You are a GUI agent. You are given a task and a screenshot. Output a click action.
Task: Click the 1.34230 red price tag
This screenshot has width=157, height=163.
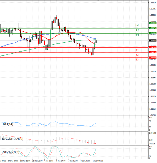pos(152,47)
